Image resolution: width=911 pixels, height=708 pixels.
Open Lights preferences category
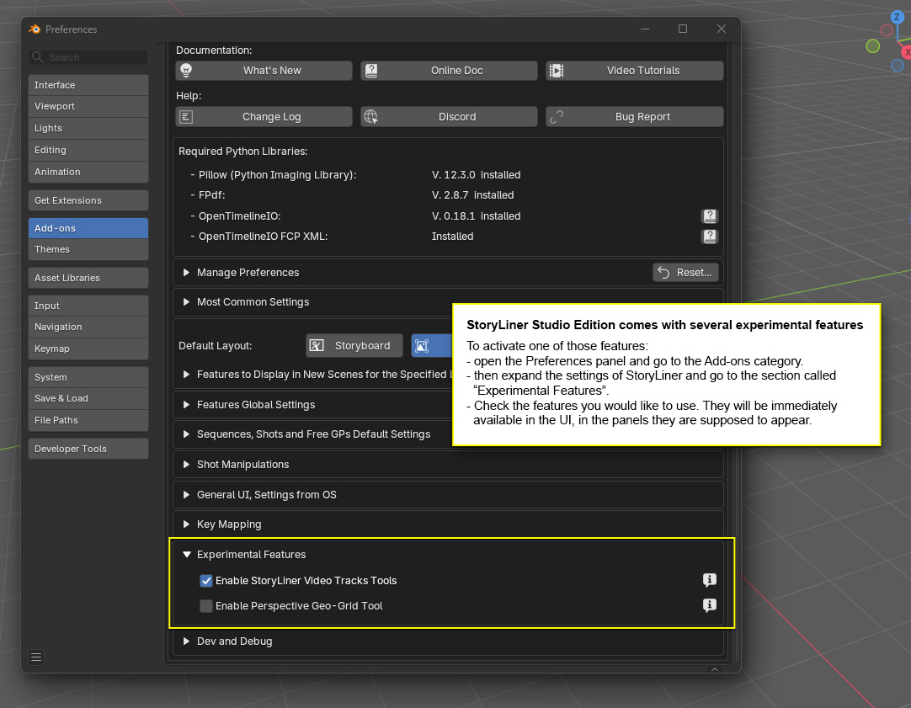pos(88,128)
